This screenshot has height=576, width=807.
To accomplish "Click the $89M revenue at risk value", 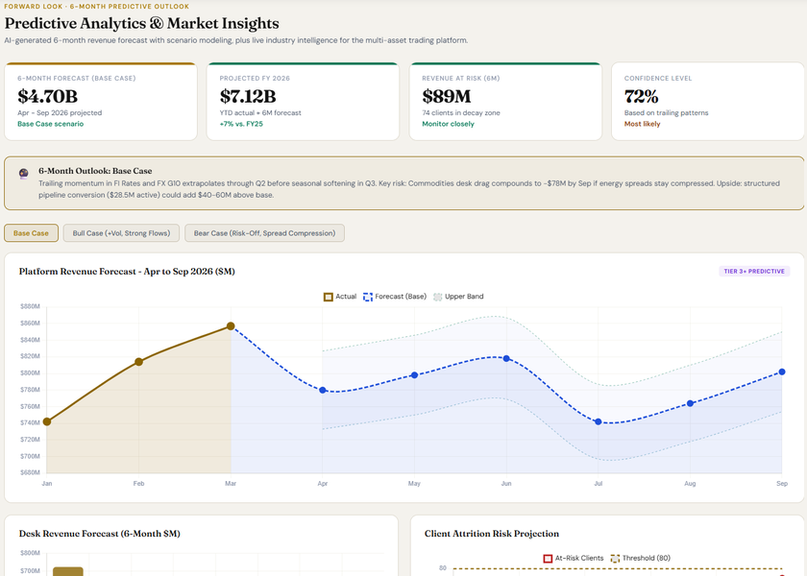I will 446,96.
